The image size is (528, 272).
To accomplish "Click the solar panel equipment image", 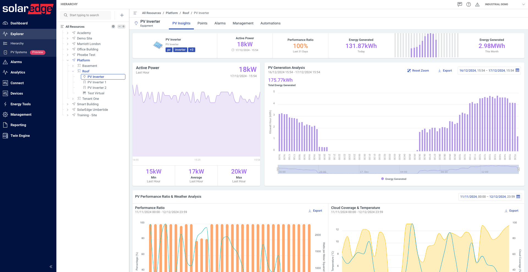I will point(158,45).
